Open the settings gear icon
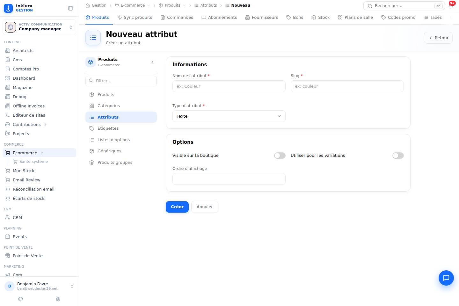This screenshot has width=459, height=306. 58,299
